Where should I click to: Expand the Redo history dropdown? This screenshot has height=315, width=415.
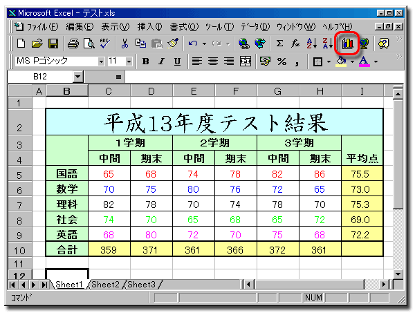click(x=228, y=44)
